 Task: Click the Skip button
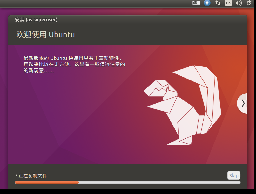tap(234, 175)
